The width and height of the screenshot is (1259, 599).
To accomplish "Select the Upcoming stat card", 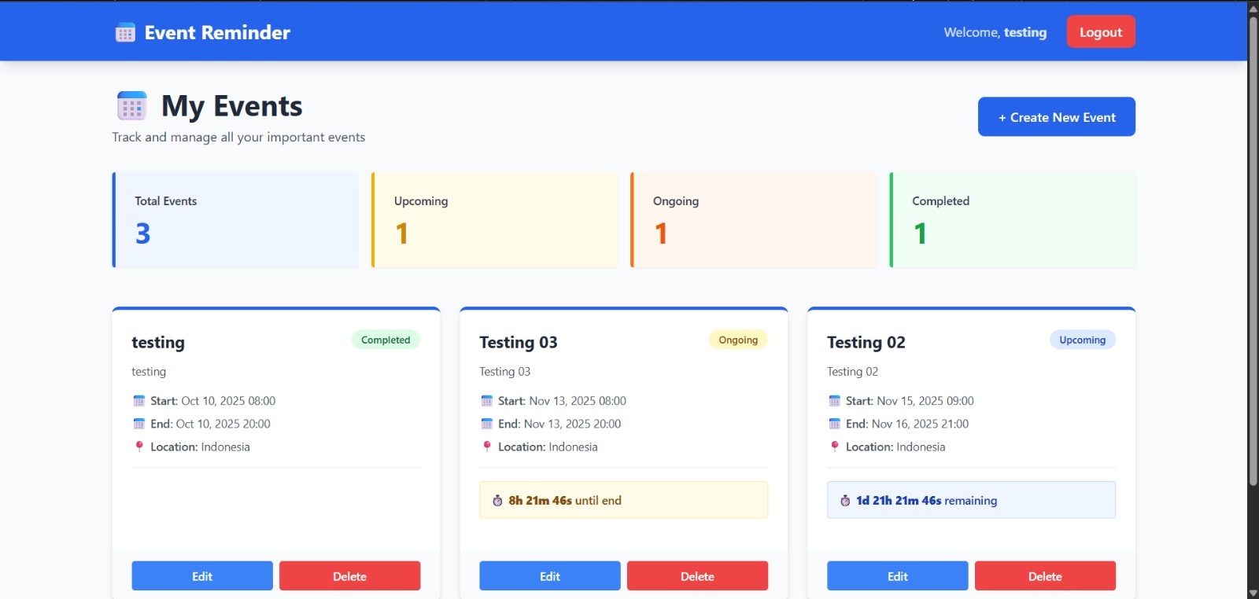I will [495, 220].
